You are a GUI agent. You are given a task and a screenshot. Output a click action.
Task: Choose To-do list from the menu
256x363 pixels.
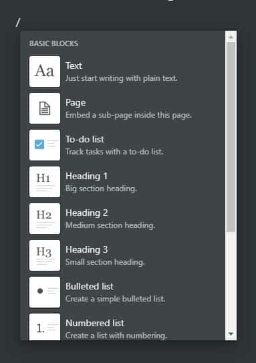point(123,145)
